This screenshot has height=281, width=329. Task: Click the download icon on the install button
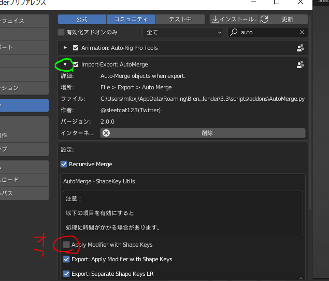[215, 19]
